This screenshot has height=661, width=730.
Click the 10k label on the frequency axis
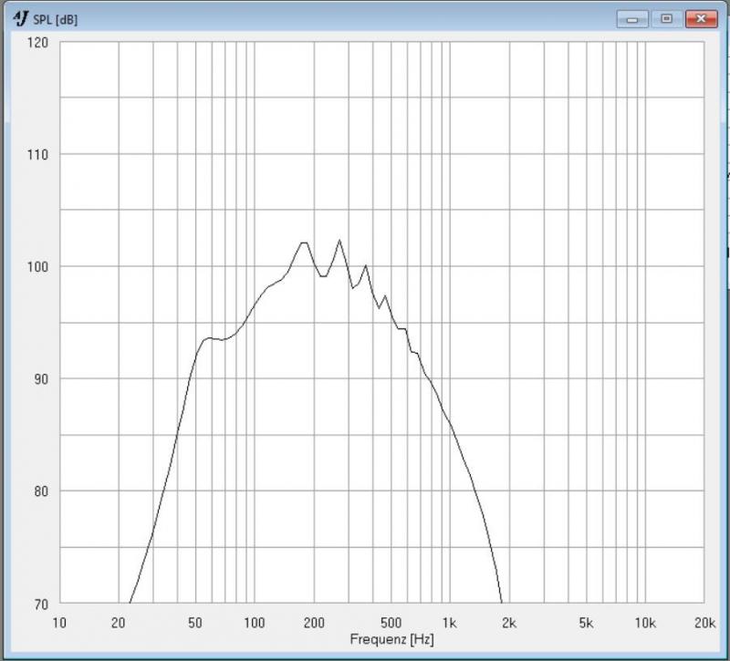click(x=645, y=624)
